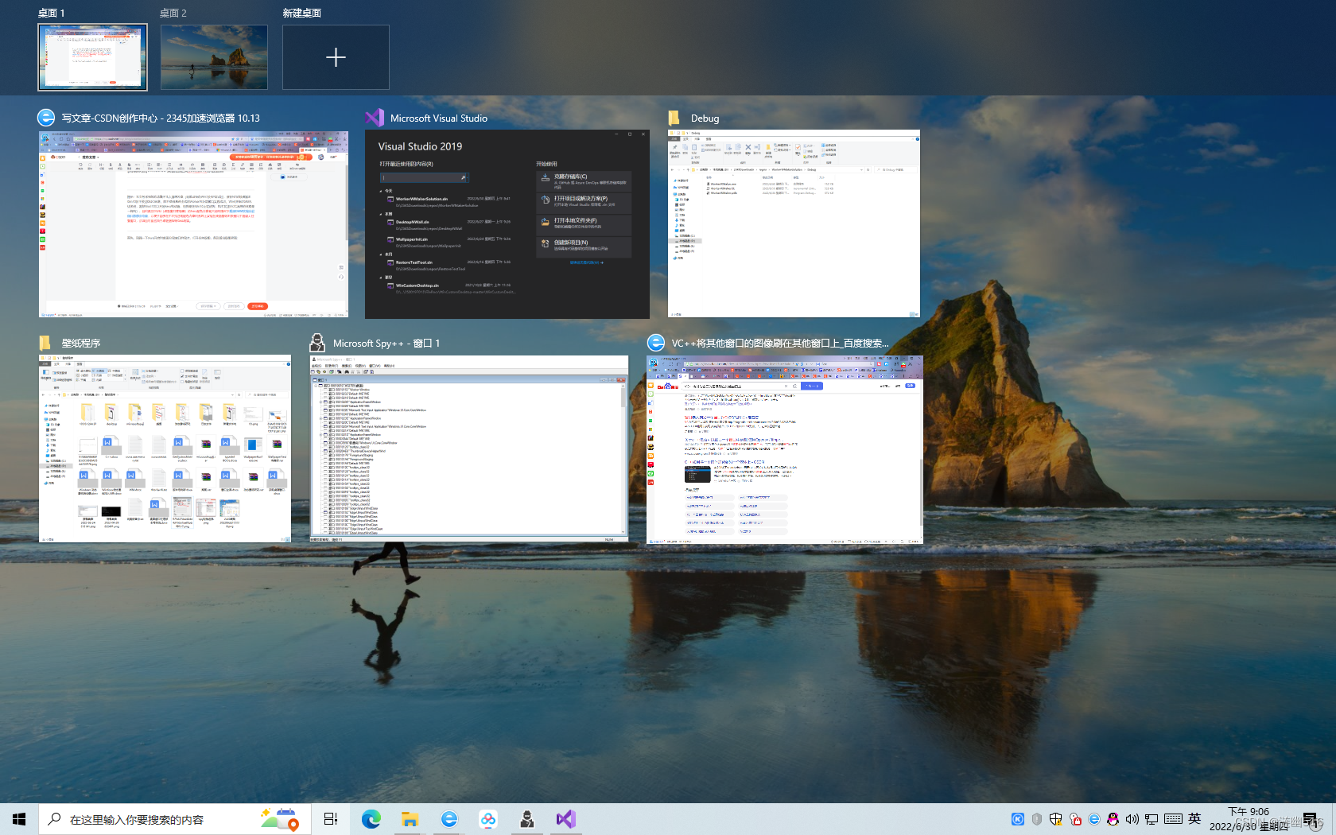Screen dimensions: 1336x835
Task: Launch Microsoft Edge from the taskbar
Action: 371,819
